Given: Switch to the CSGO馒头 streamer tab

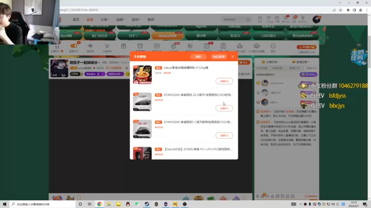Looking at the screenshot, I should tap(269, 36).
